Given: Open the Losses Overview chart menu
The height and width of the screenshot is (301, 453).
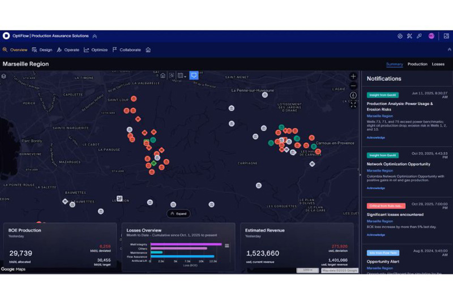Looking at the screenshot, I should click(227, 246).
